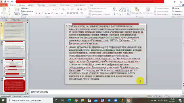
Task: Switch to the Вставка ribbon tab
Action: [x=22, y=5]
